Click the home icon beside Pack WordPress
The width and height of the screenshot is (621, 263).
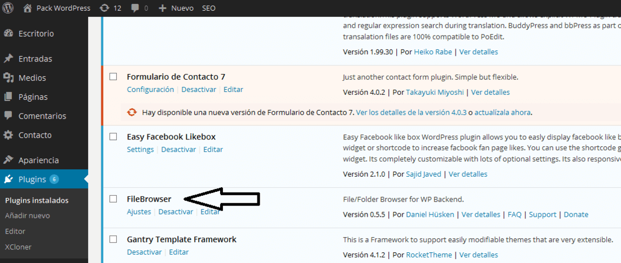(27, 8)
